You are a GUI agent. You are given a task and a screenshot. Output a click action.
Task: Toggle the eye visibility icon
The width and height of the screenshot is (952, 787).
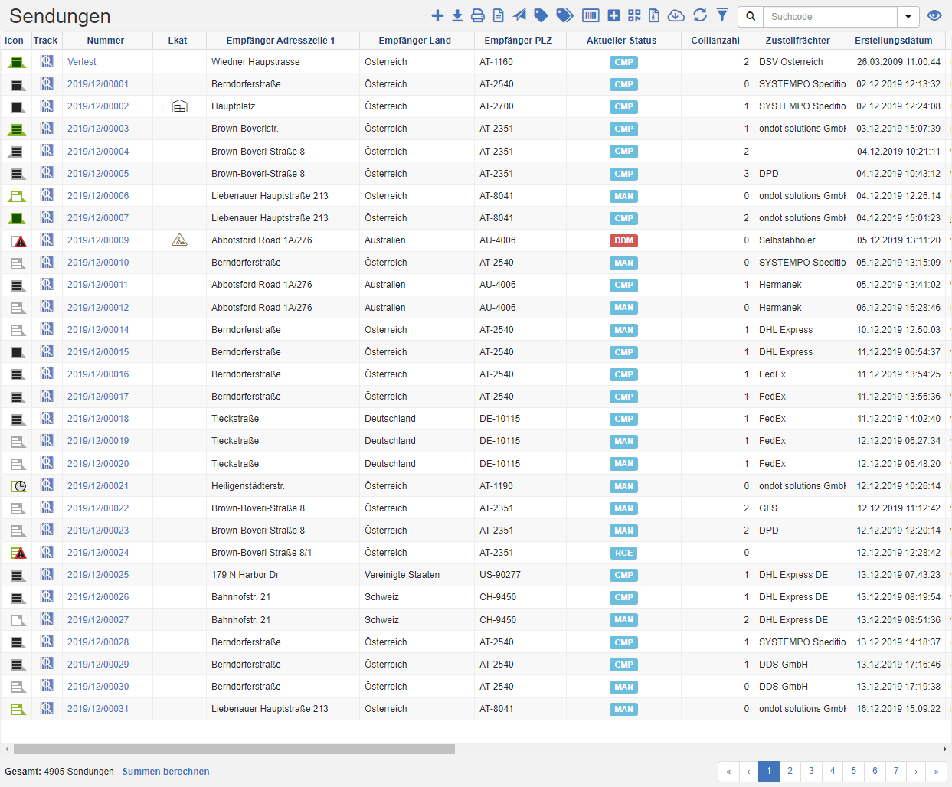click(x=934, y=16)
